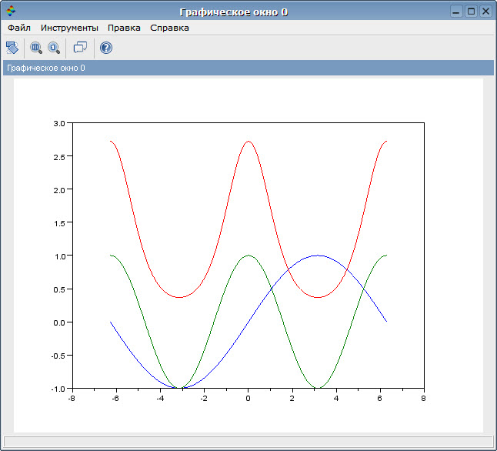Click the x-axis label -4
The width and height of the screenshot is (497, 451).
pyautogui.click(x=160, y=399)
